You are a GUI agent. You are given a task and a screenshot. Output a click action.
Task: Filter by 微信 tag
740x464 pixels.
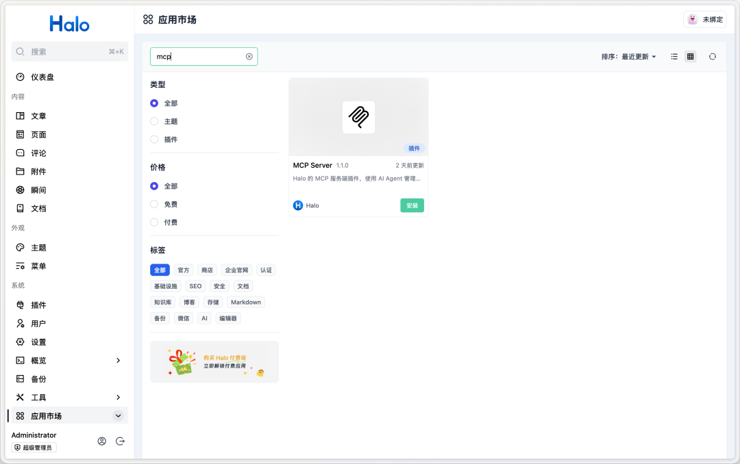(184, 318)
